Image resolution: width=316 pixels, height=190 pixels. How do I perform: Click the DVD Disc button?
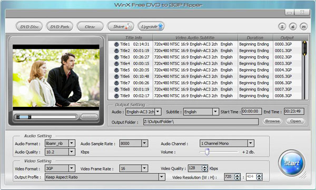point(29,27)
